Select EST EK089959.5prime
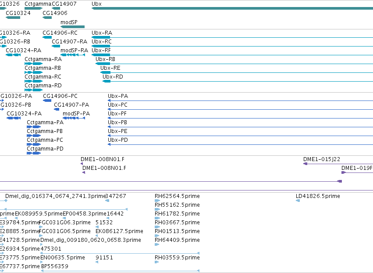 click(x=39, y=214)
